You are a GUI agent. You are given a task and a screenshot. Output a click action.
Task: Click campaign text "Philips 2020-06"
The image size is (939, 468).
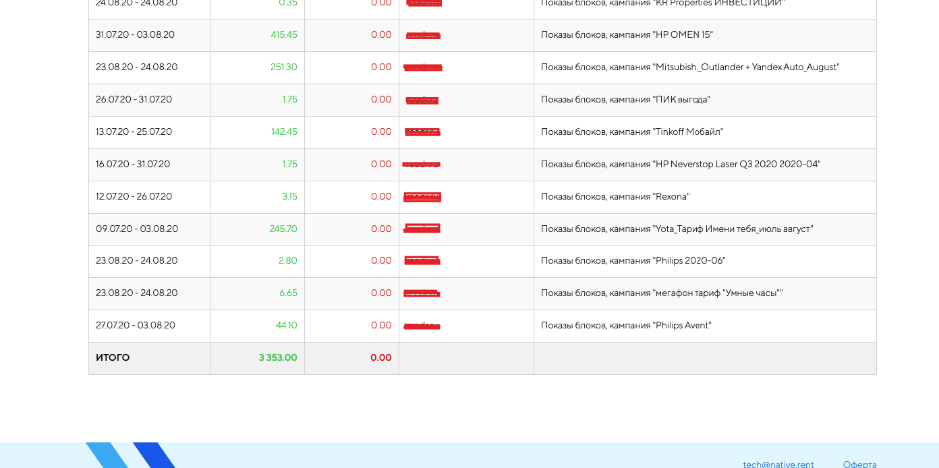pos(689,260)
